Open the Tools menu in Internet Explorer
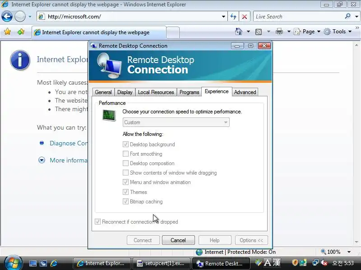The image size is (361, 270). [337, 31]
